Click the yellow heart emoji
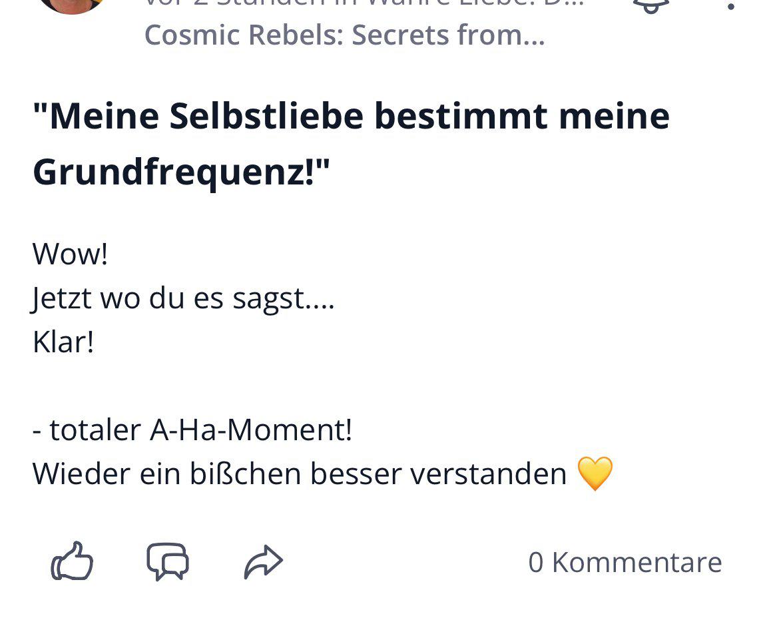Image resolution: width=779 pixels, height=618 pixels. click(595, 473)
